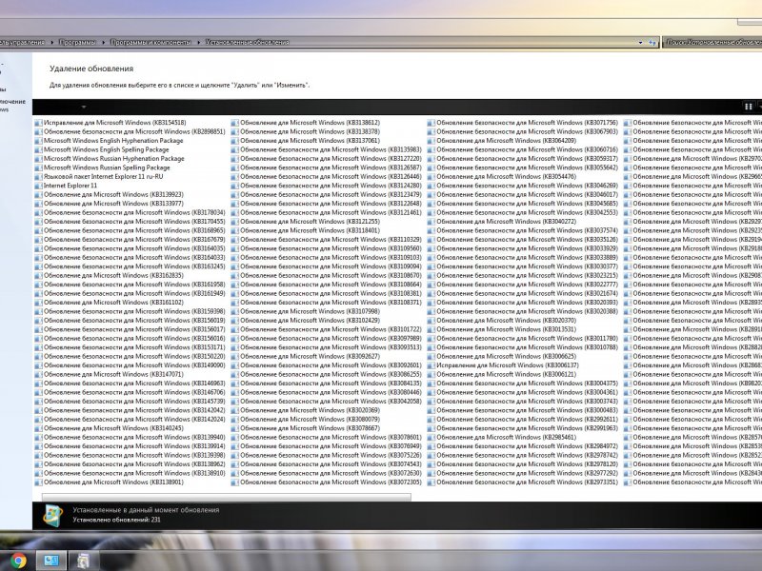The height and width of the screenshot is (571, 762).
Task: Click the icon next to update KB3013531
Action: (431, 329)
